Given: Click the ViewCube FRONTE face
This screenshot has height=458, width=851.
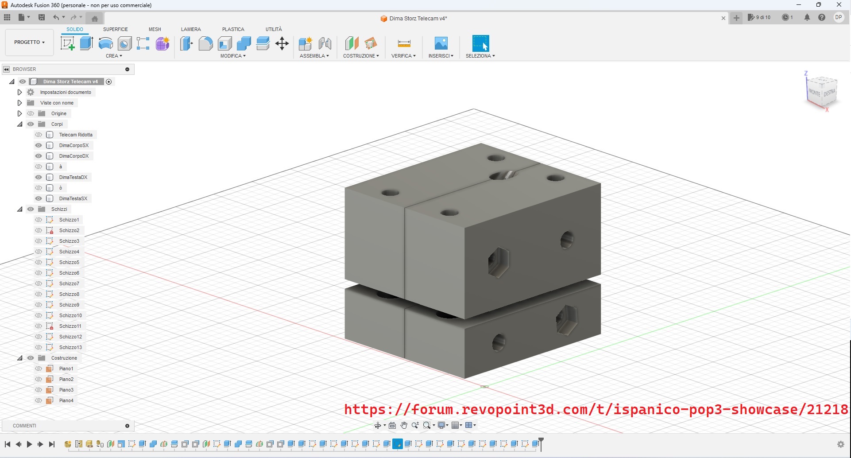Looking at the screenshot, I should [814, 93].
